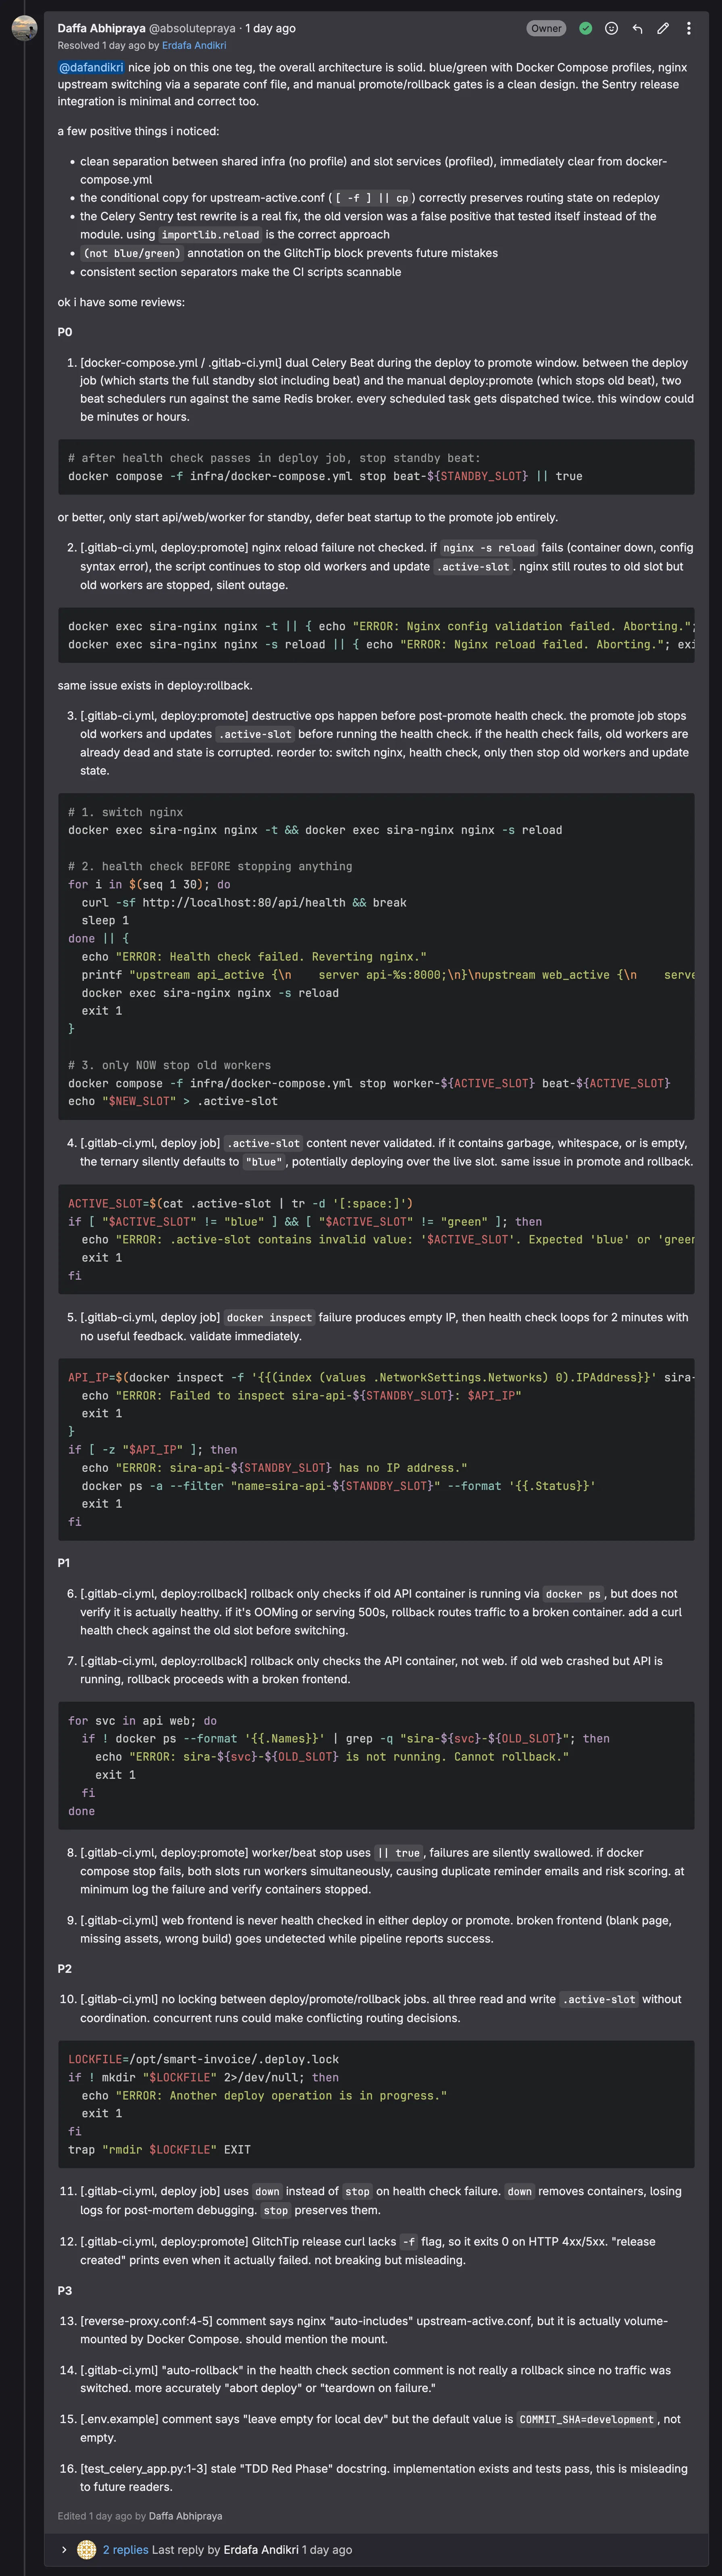Screen dimensions: 722x2576
Task: Click Daffa Abhipraya's avatar at top
Action: pos(24,28)
